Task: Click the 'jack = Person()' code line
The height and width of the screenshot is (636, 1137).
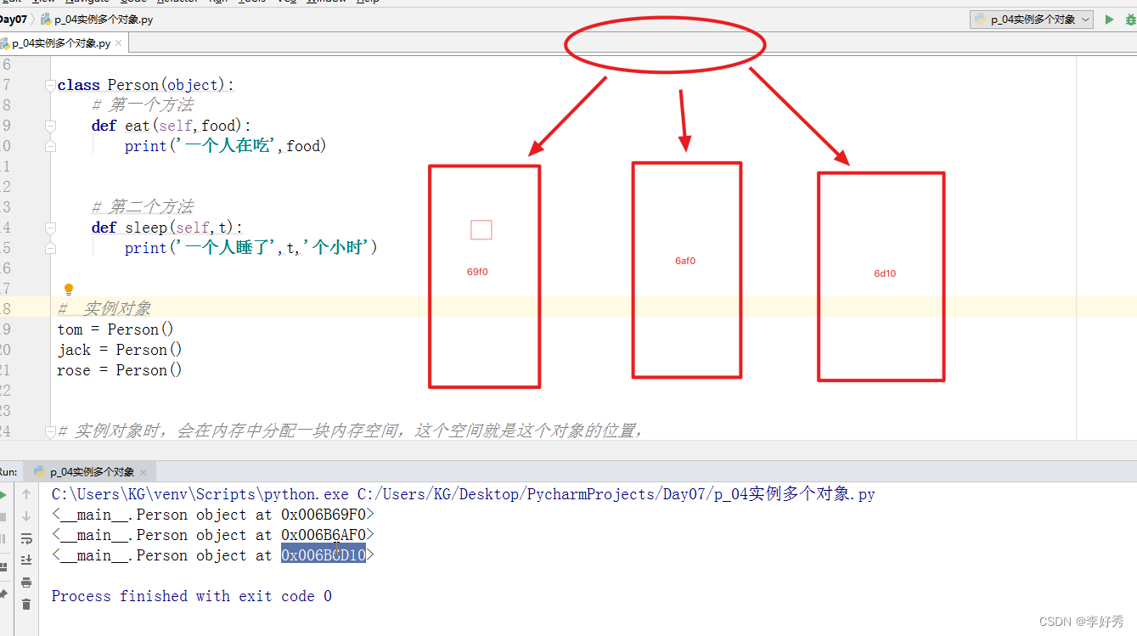Action: point(120,350)
